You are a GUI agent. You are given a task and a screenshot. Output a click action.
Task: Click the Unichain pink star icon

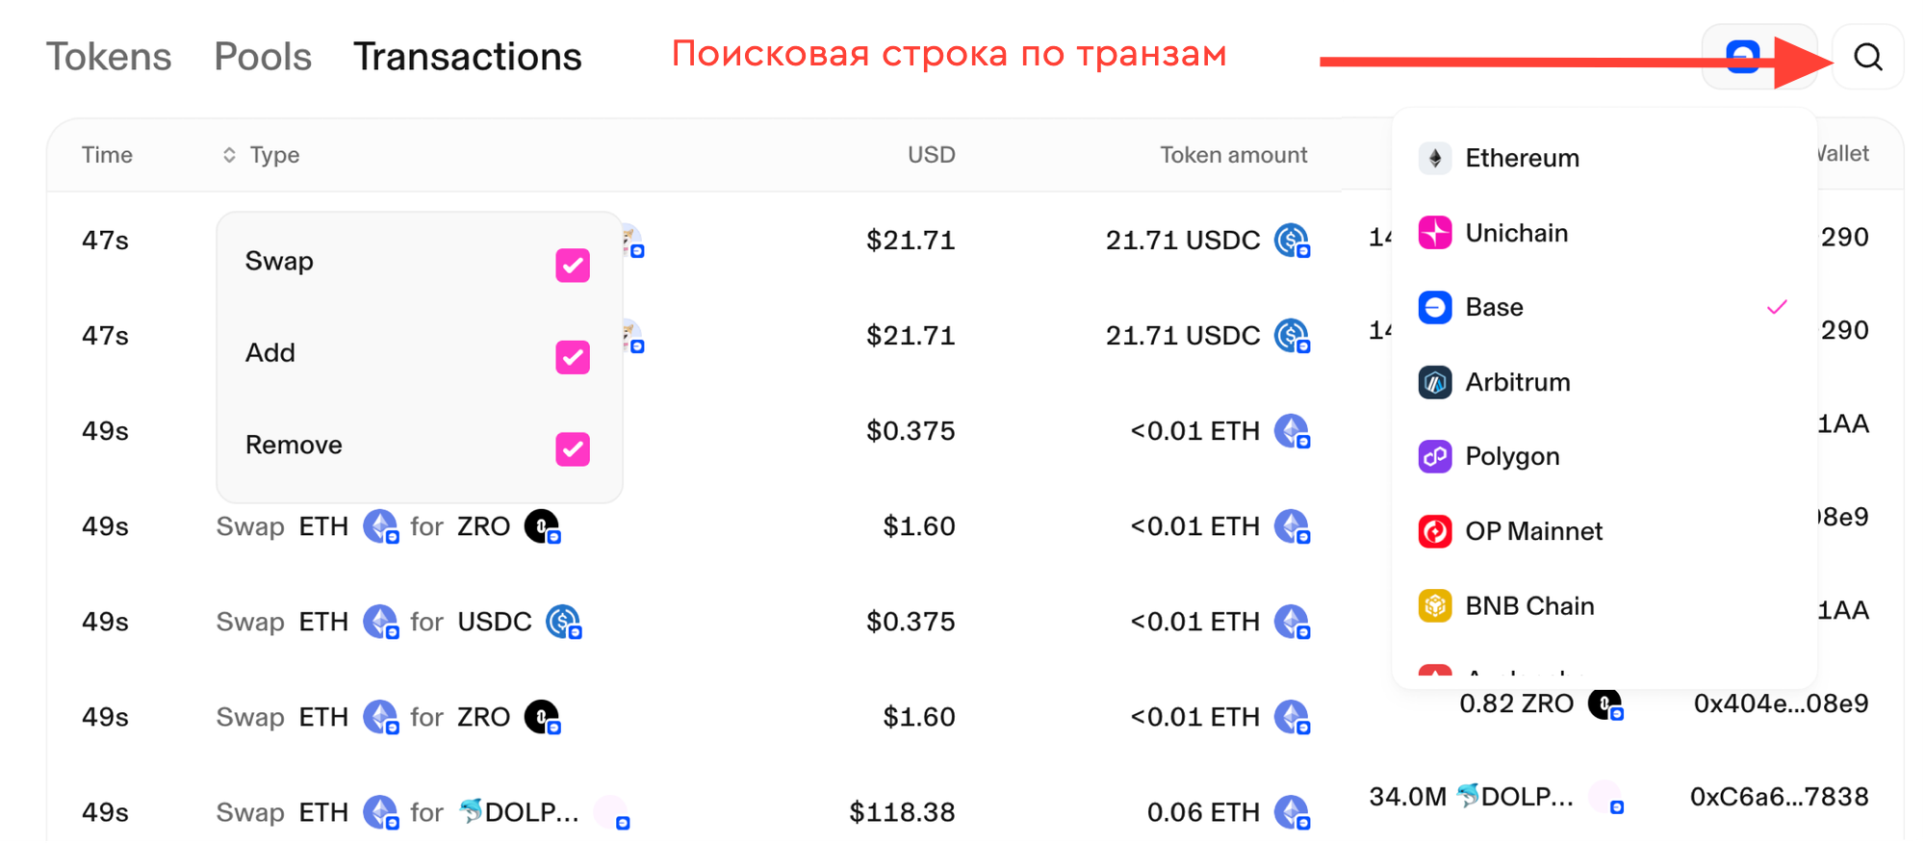coord(1434,233)
